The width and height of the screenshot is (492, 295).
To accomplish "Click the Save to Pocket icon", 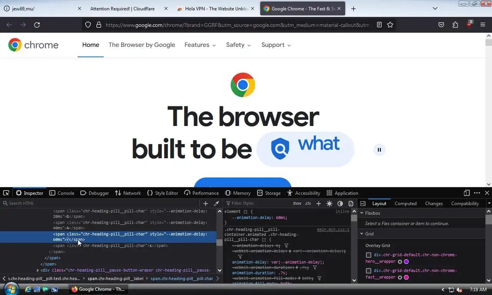I will point(441,25).
